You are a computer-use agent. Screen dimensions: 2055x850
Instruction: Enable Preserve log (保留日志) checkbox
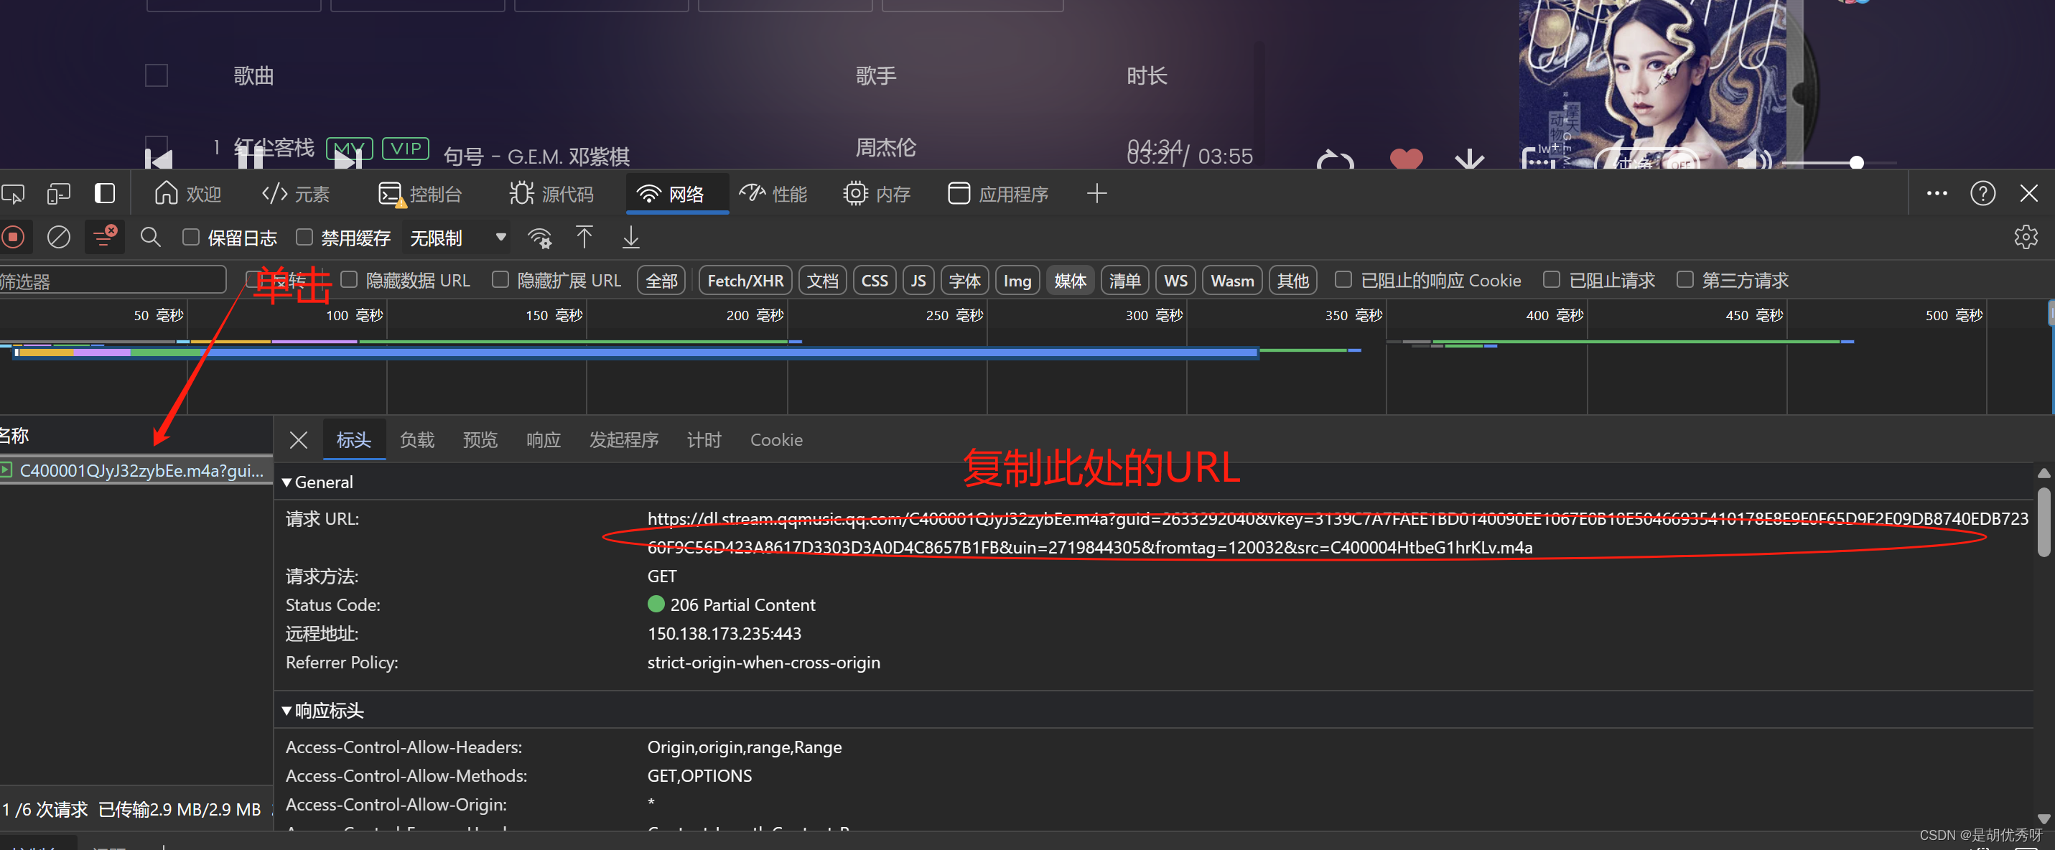(x=191, y=238)
